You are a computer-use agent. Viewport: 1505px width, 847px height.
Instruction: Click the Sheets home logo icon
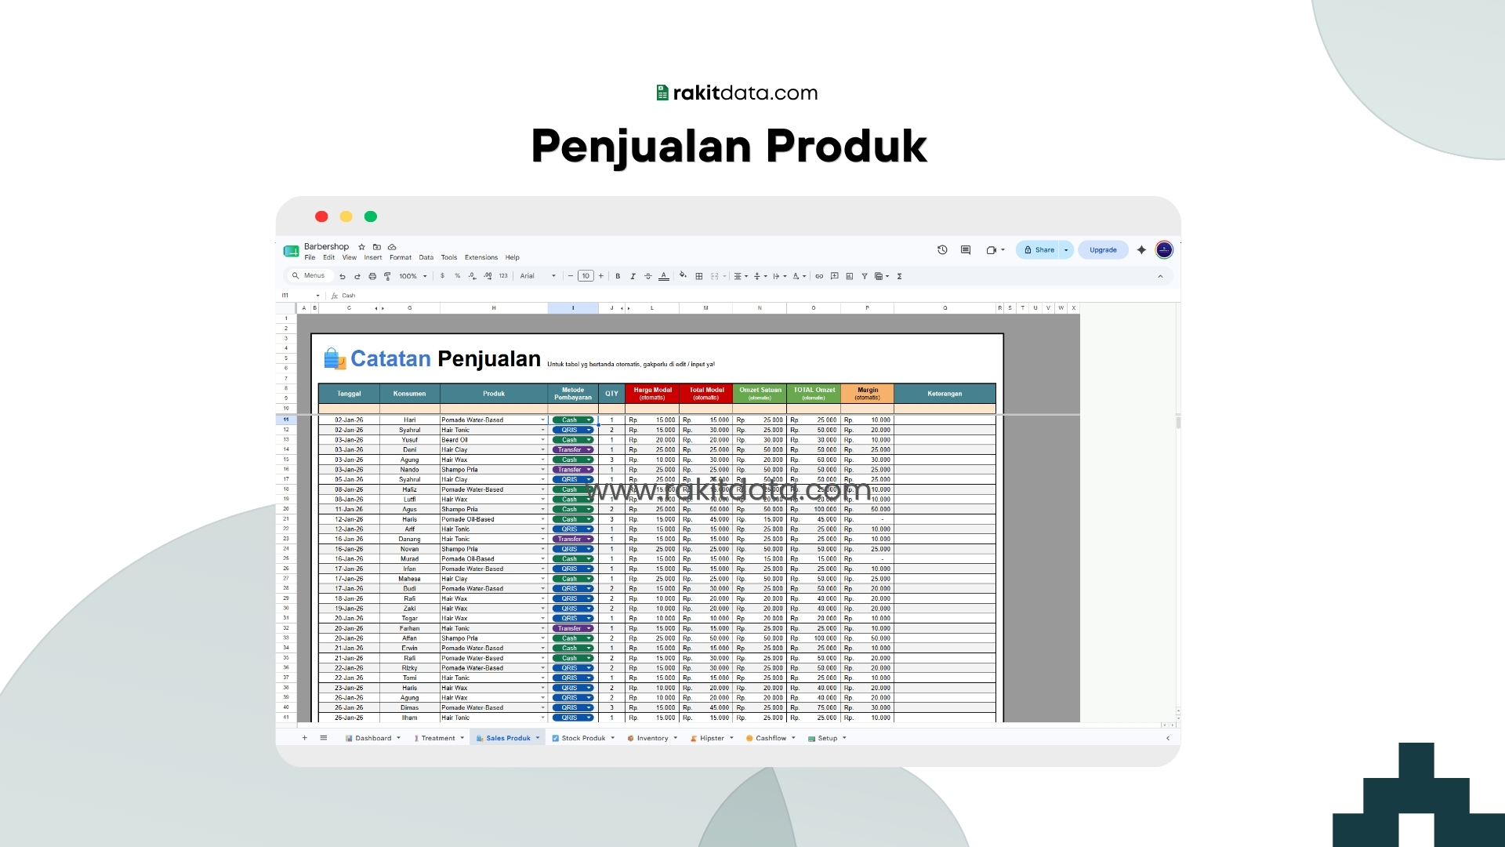point(291,251)
